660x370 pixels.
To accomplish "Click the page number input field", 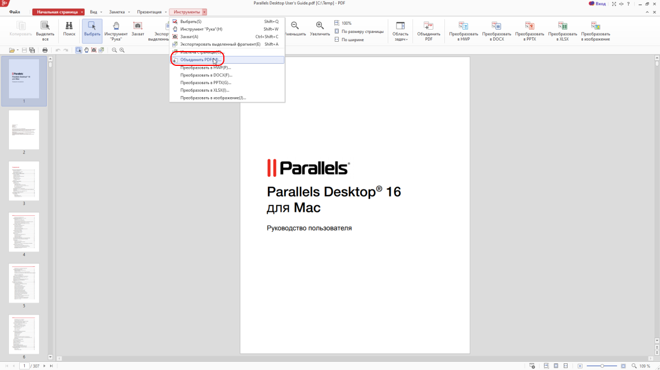I will (25, 366).
